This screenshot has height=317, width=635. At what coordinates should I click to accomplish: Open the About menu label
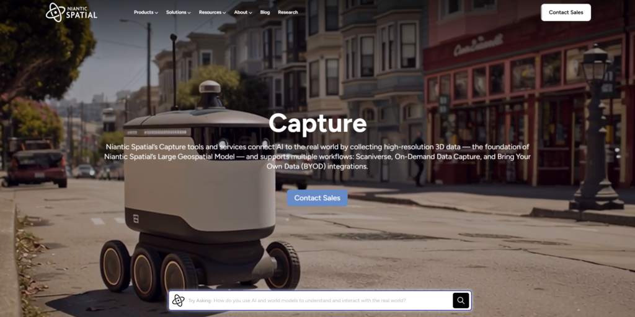pos(241,12)
